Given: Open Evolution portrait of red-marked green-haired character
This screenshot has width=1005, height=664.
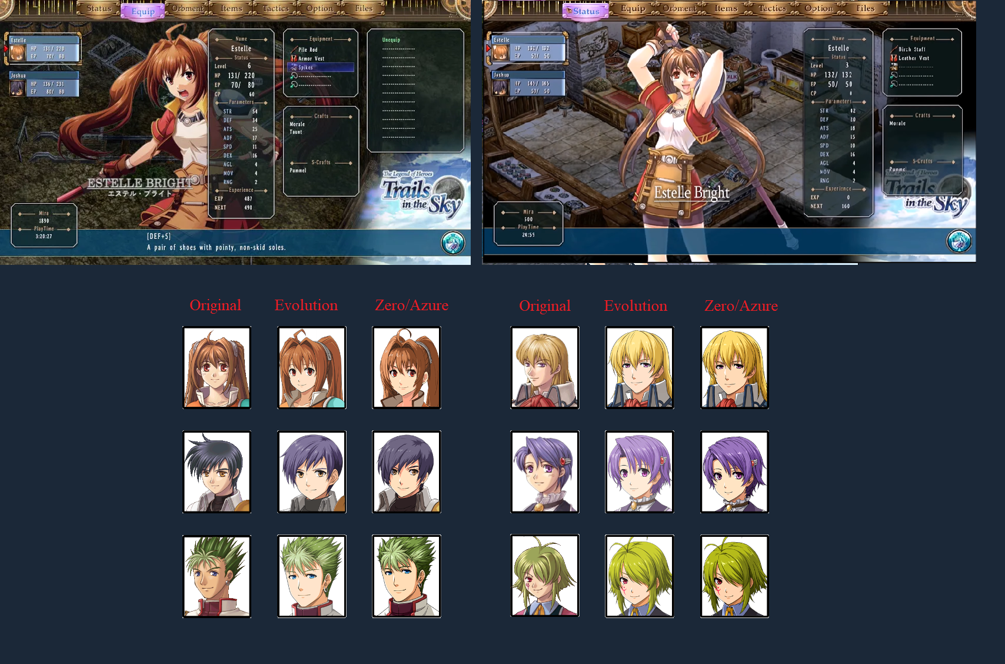Looking at the screenshot, I should coord(640,576).
